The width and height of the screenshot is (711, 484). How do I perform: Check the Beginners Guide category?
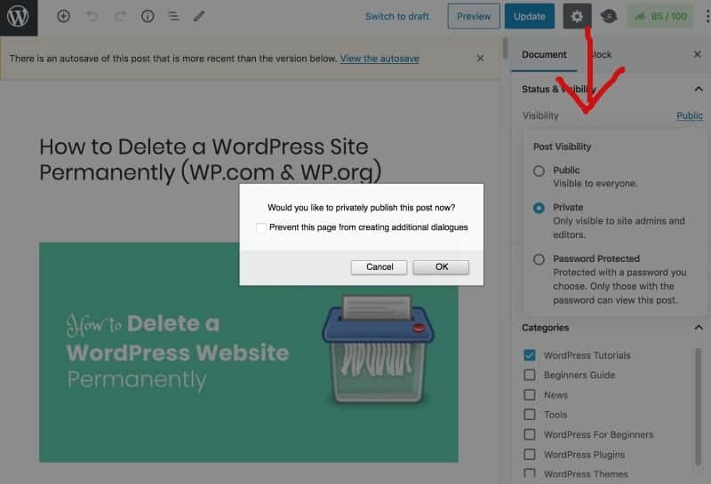(x=530, y=375)
